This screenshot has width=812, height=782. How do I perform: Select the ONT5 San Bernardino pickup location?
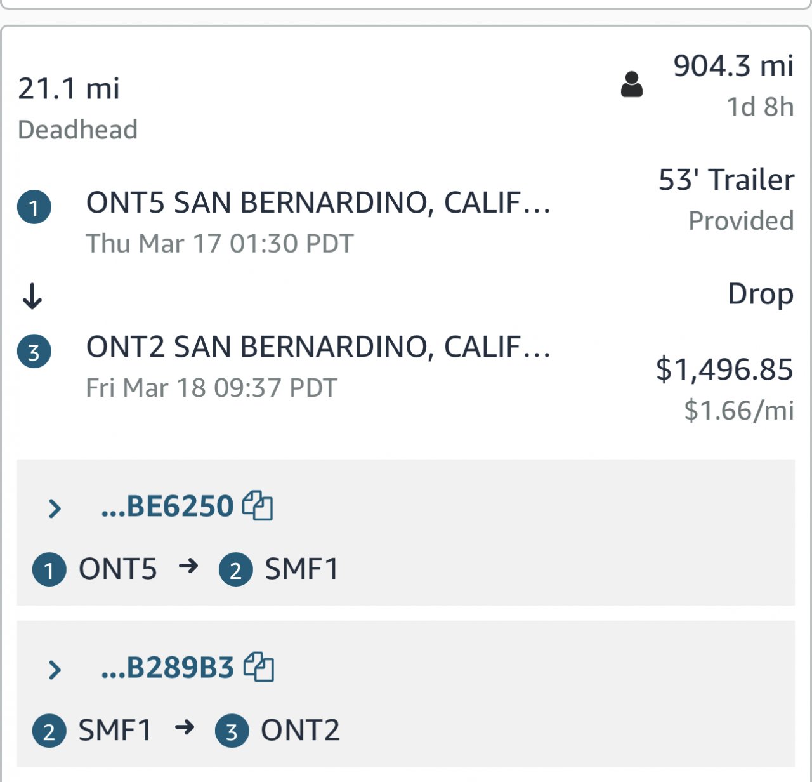tap(318, 203)
